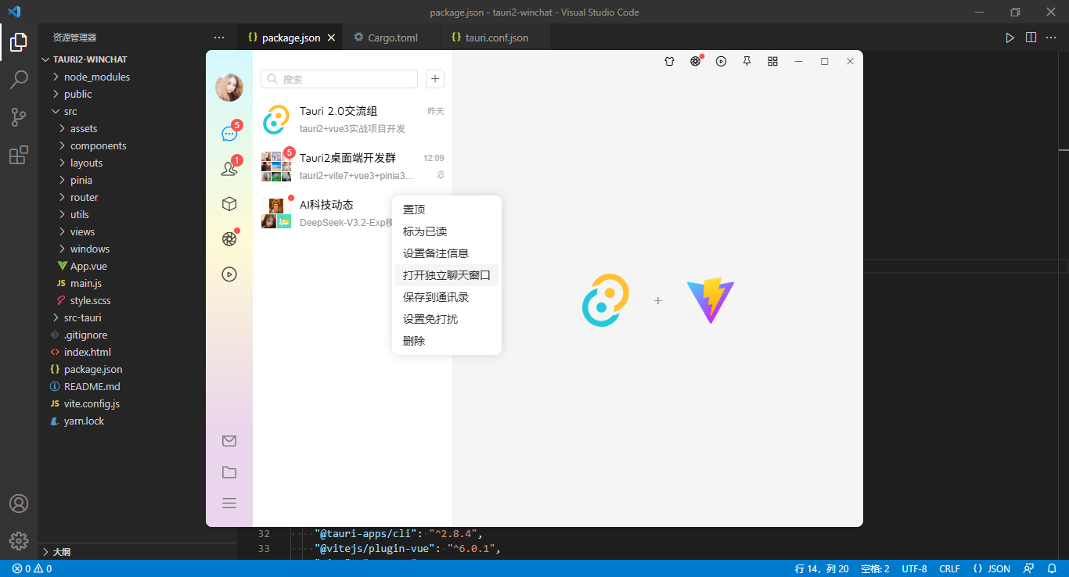
Task: Change encoding via UTF-8 in status bar
Action: coord(914,568)
